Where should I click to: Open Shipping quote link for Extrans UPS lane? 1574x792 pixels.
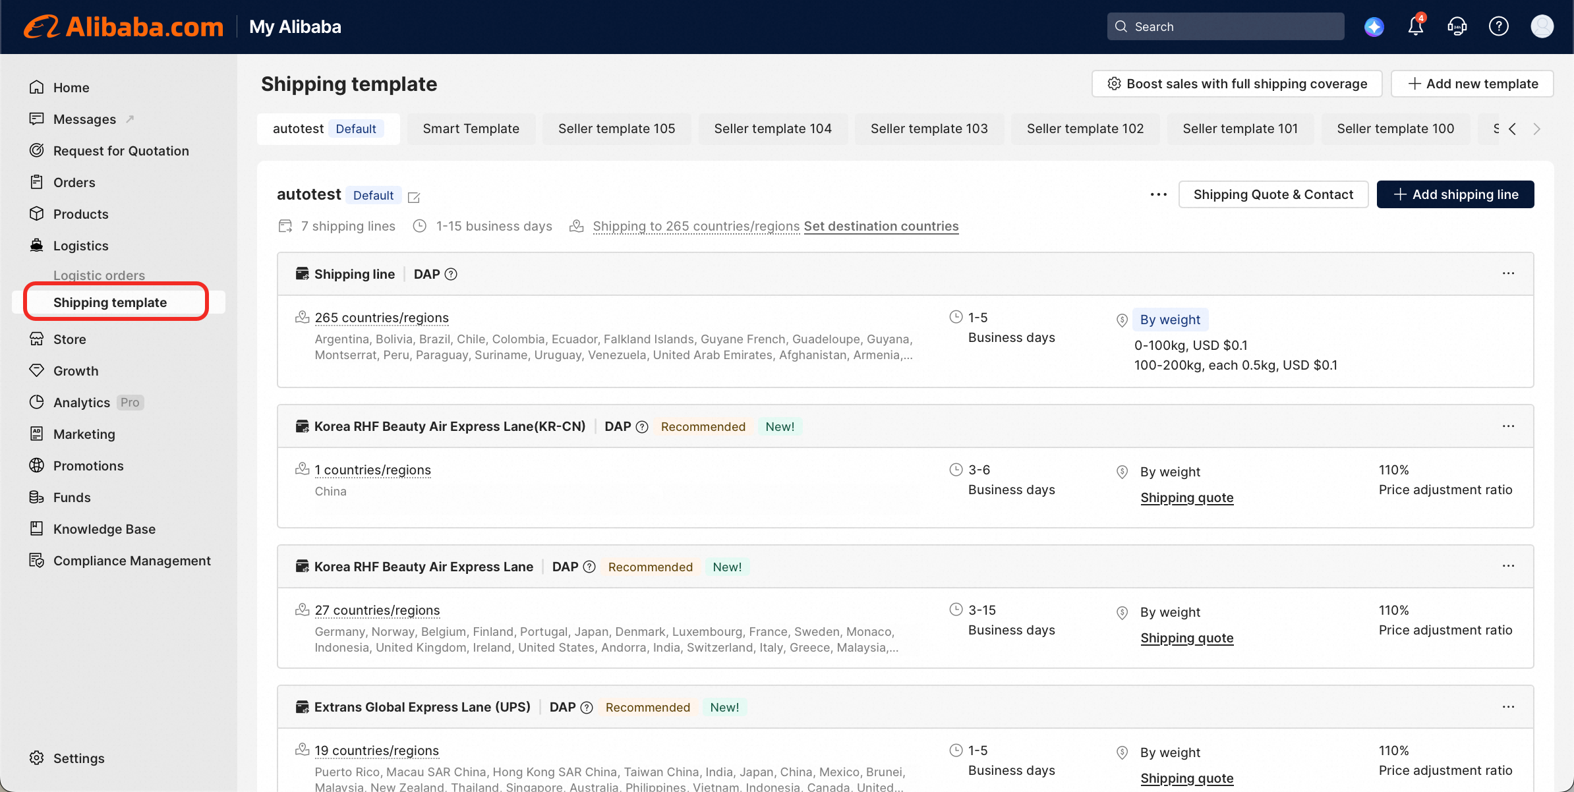pos(1187,778)
